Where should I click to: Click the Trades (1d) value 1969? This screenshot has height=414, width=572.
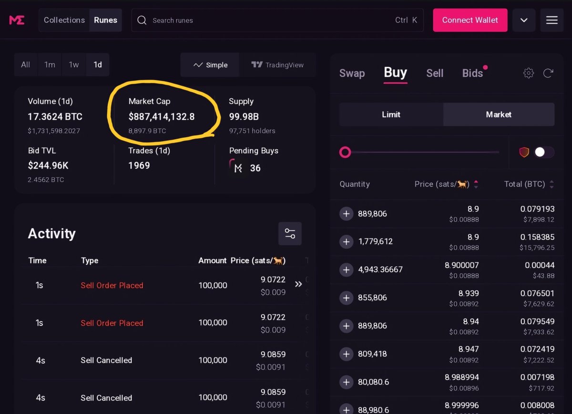[139, 166]
